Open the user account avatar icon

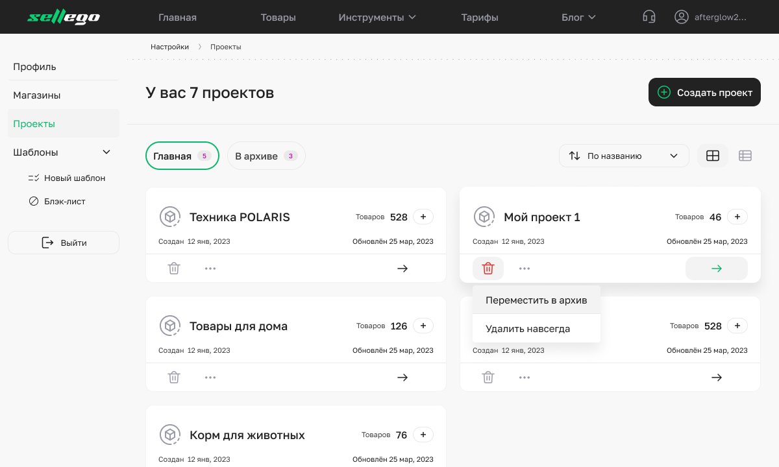pyautogui.click(x=681, y=18)
